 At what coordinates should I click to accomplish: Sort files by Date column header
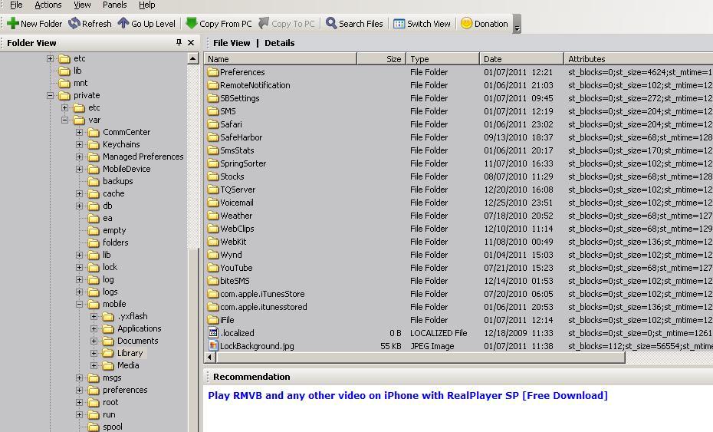click(521, 59)
